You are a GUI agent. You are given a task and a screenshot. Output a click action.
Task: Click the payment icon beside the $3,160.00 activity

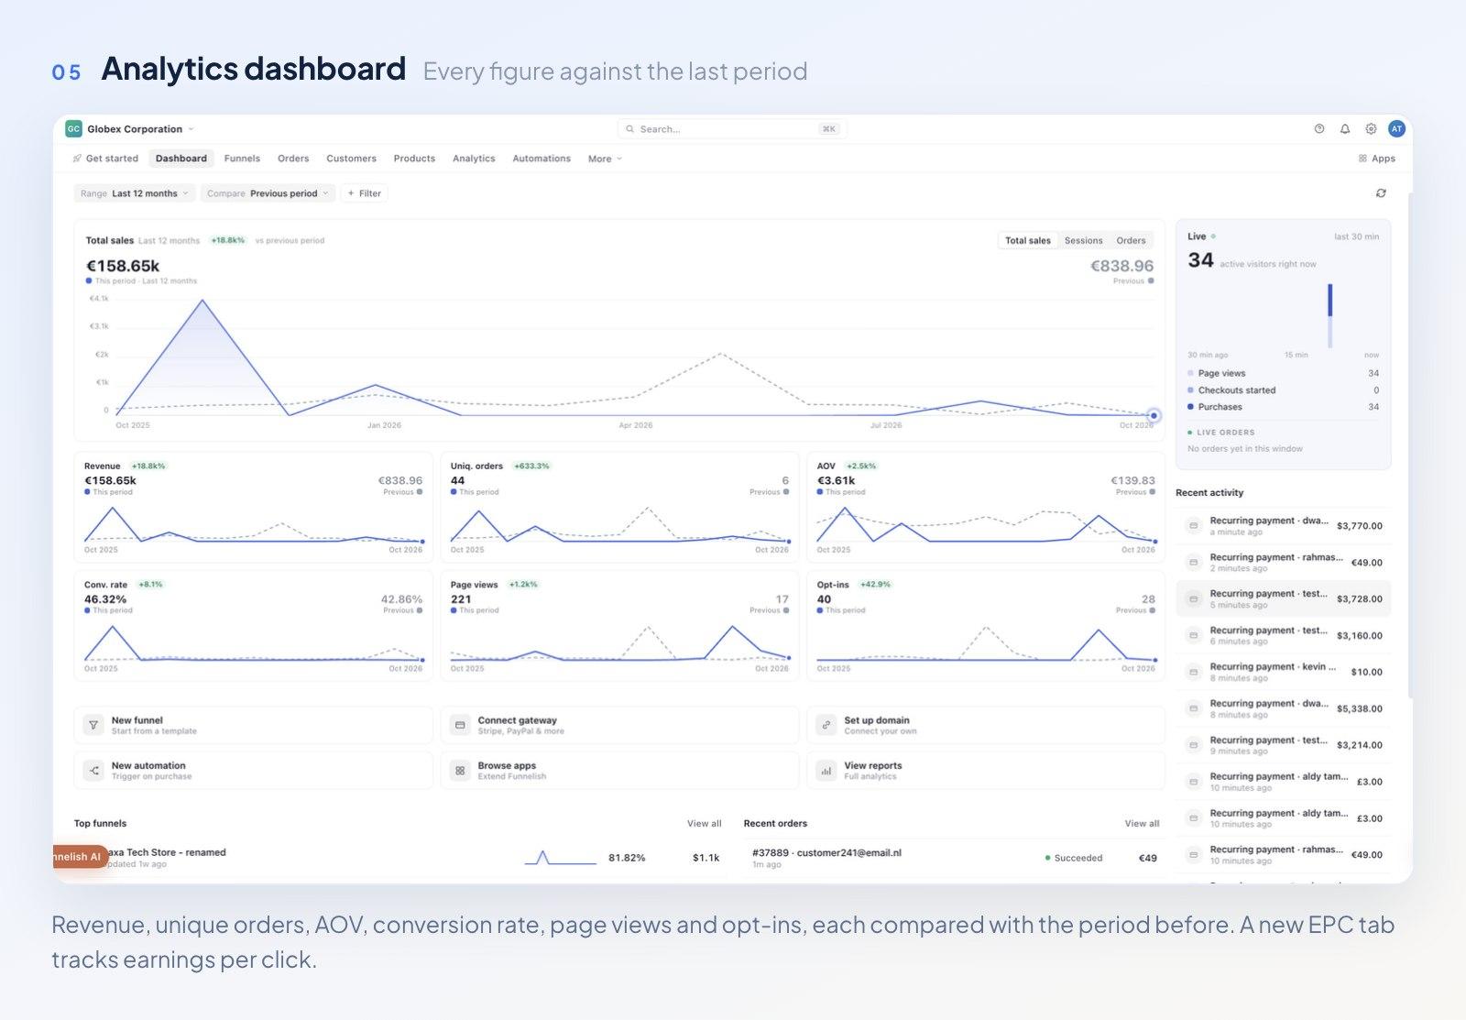point(1193,635)
